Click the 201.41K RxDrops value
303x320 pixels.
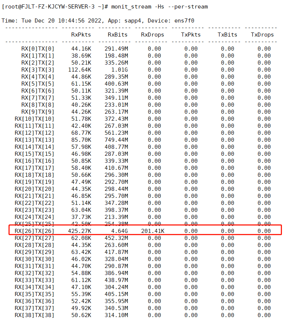pyautogui.click(x=152, y=231)
